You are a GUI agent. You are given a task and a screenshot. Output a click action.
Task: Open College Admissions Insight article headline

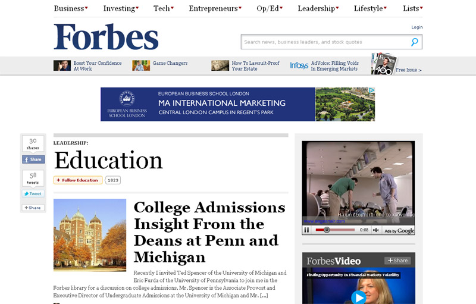209,232
